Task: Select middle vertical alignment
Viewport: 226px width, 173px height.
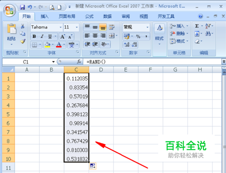Action: [x=95, y=27]
